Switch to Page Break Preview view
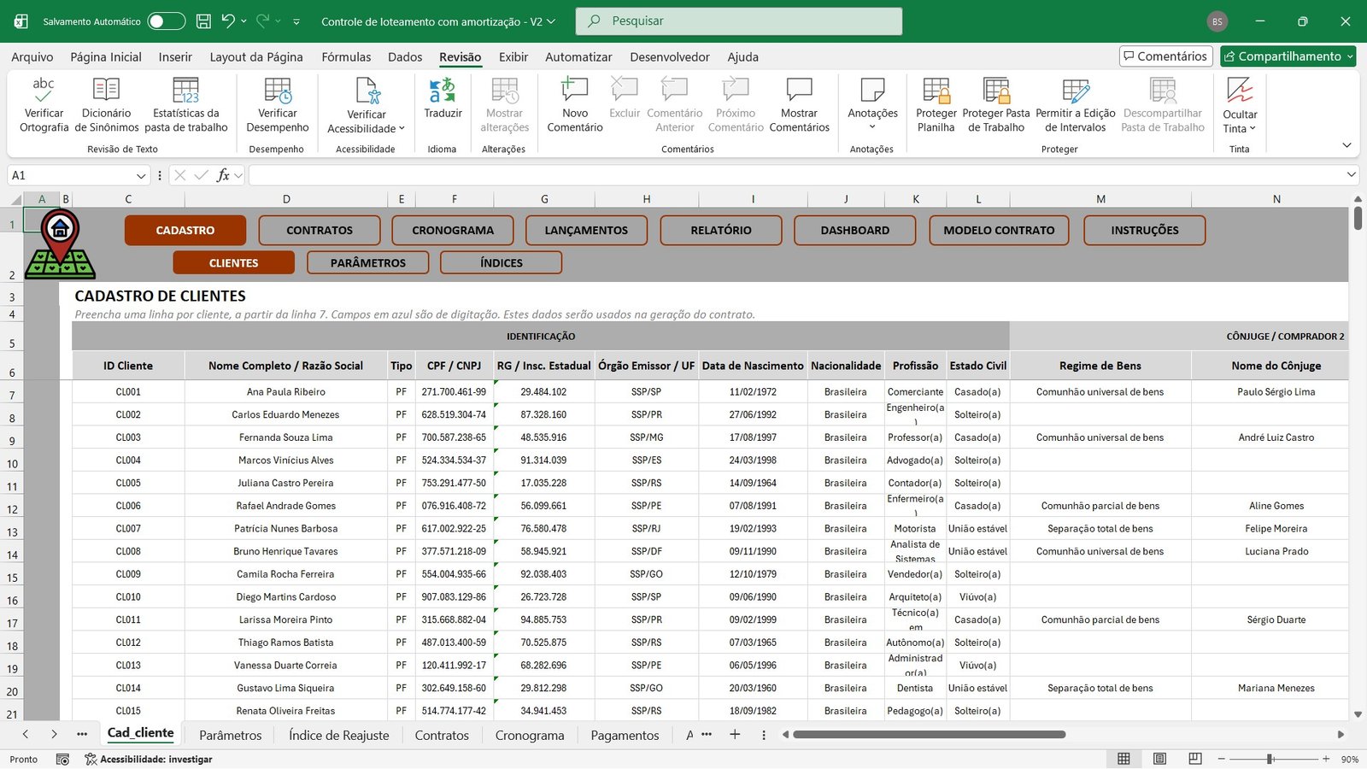Screen dimensions: 1367x769 click(1195, 759)
